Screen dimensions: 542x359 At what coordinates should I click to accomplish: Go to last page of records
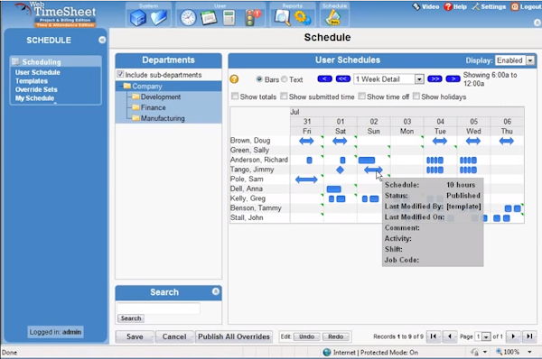(x=529, y=336)
